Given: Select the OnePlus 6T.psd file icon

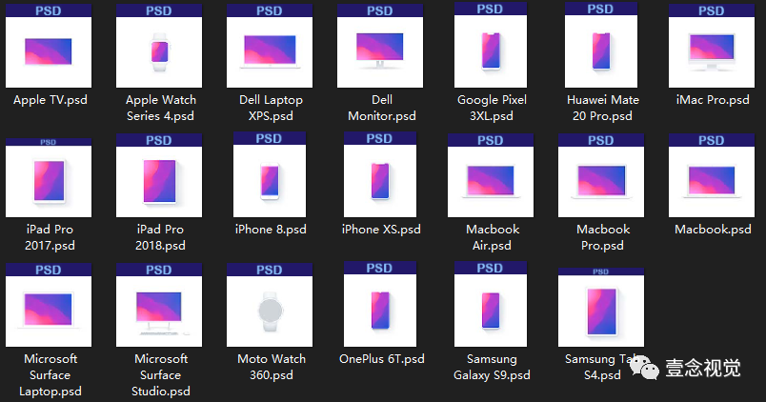Looking at the screenshot, I should [x=380, y=304].
